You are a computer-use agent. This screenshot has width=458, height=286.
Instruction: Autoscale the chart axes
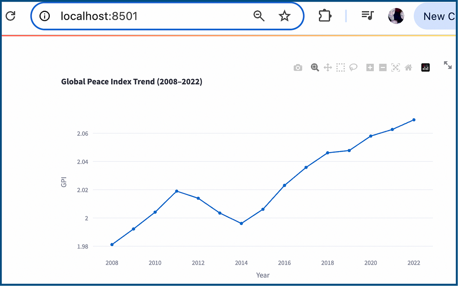395,68
